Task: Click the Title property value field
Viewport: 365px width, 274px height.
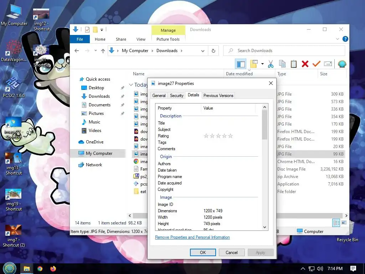Action: [x=229, y=123]
